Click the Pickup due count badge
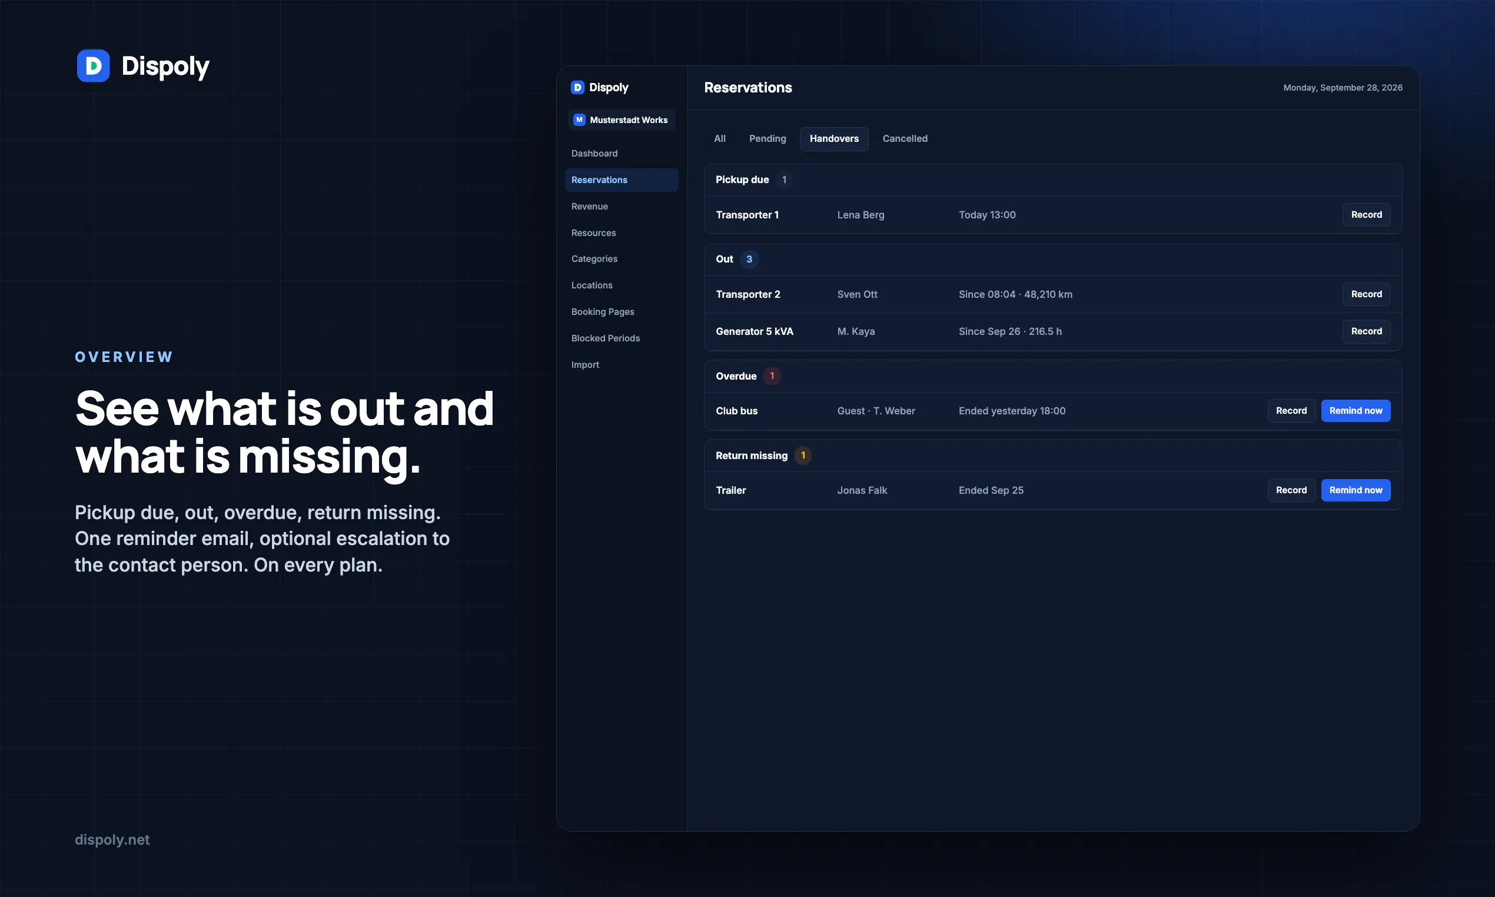The width and height of the screenshot is (1495, 897). (784, 180)
